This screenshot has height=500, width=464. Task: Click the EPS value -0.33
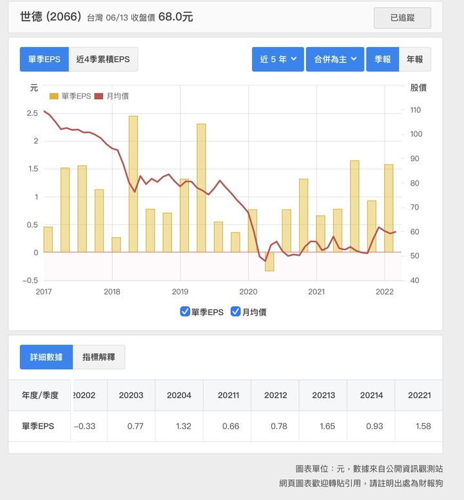click(x=84, y=427)
